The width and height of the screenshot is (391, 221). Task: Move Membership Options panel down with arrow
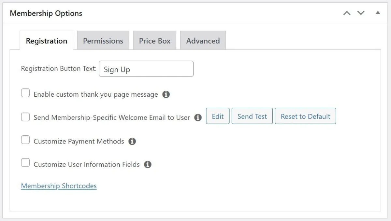[361, 13]
